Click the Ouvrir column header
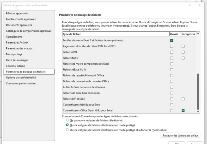This screenshot has height=144, width=207. coord(175,34)
